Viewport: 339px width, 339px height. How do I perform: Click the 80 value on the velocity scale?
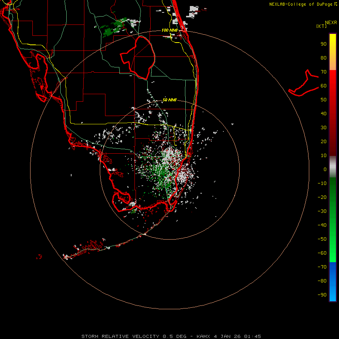click(x=324, y=58)
